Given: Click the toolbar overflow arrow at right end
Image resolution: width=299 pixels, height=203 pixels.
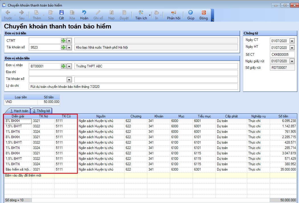Looking at the screenshot, I should 212,20.
